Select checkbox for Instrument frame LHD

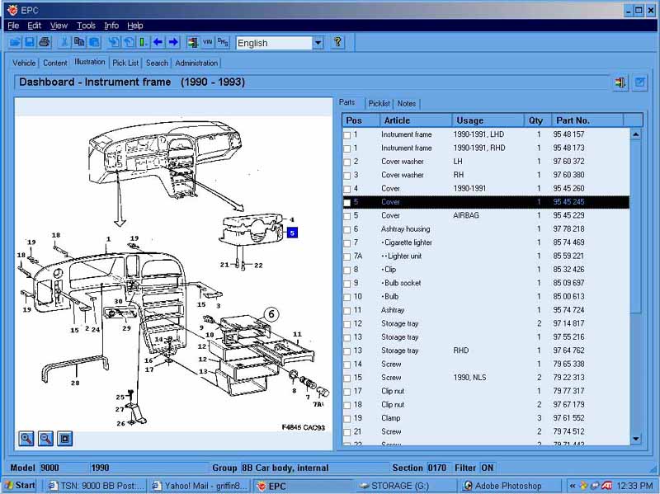tap(347, 135)
